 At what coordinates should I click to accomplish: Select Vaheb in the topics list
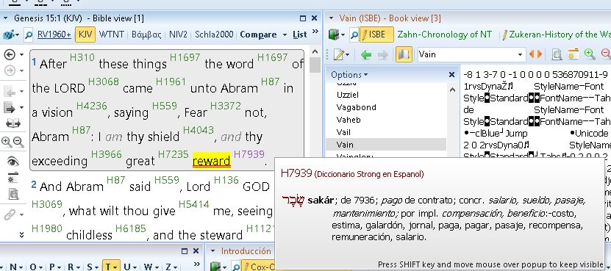click(x=349, y=120)
